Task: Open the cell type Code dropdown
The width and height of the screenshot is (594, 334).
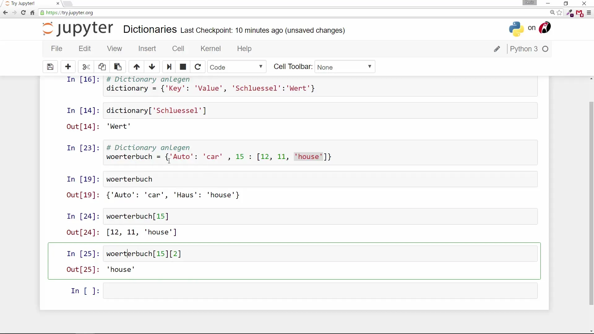Action: click(237, 67)
